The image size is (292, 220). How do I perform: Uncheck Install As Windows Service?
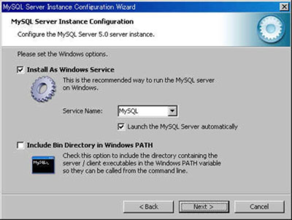(20, 70)
